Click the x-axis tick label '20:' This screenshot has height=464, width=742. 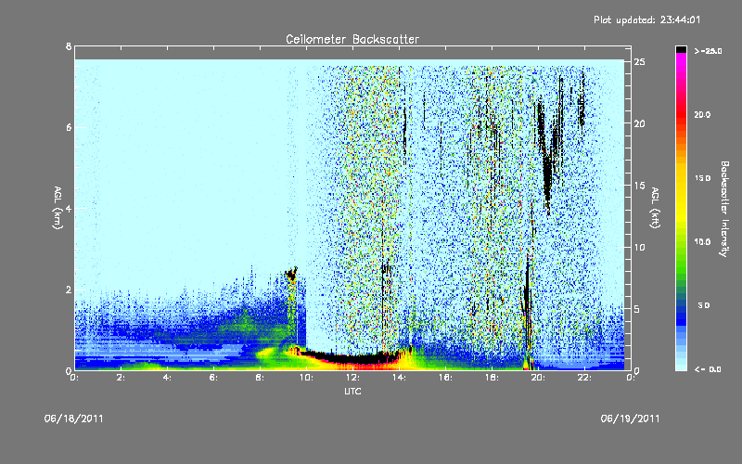pos(539,378)
